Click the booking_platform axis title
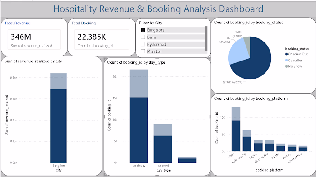The width and height of the screenshot is (316, 177). click(270, 170)
